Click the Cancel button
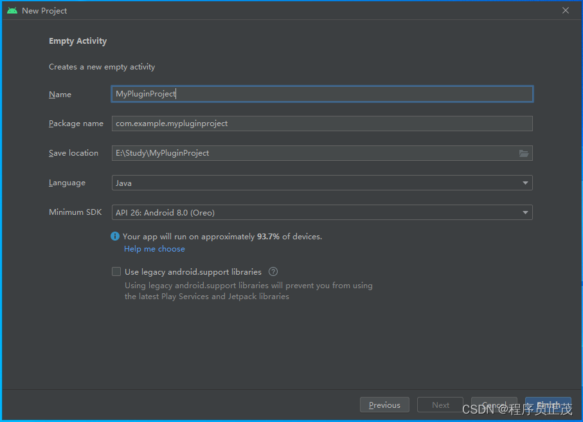 494,405
